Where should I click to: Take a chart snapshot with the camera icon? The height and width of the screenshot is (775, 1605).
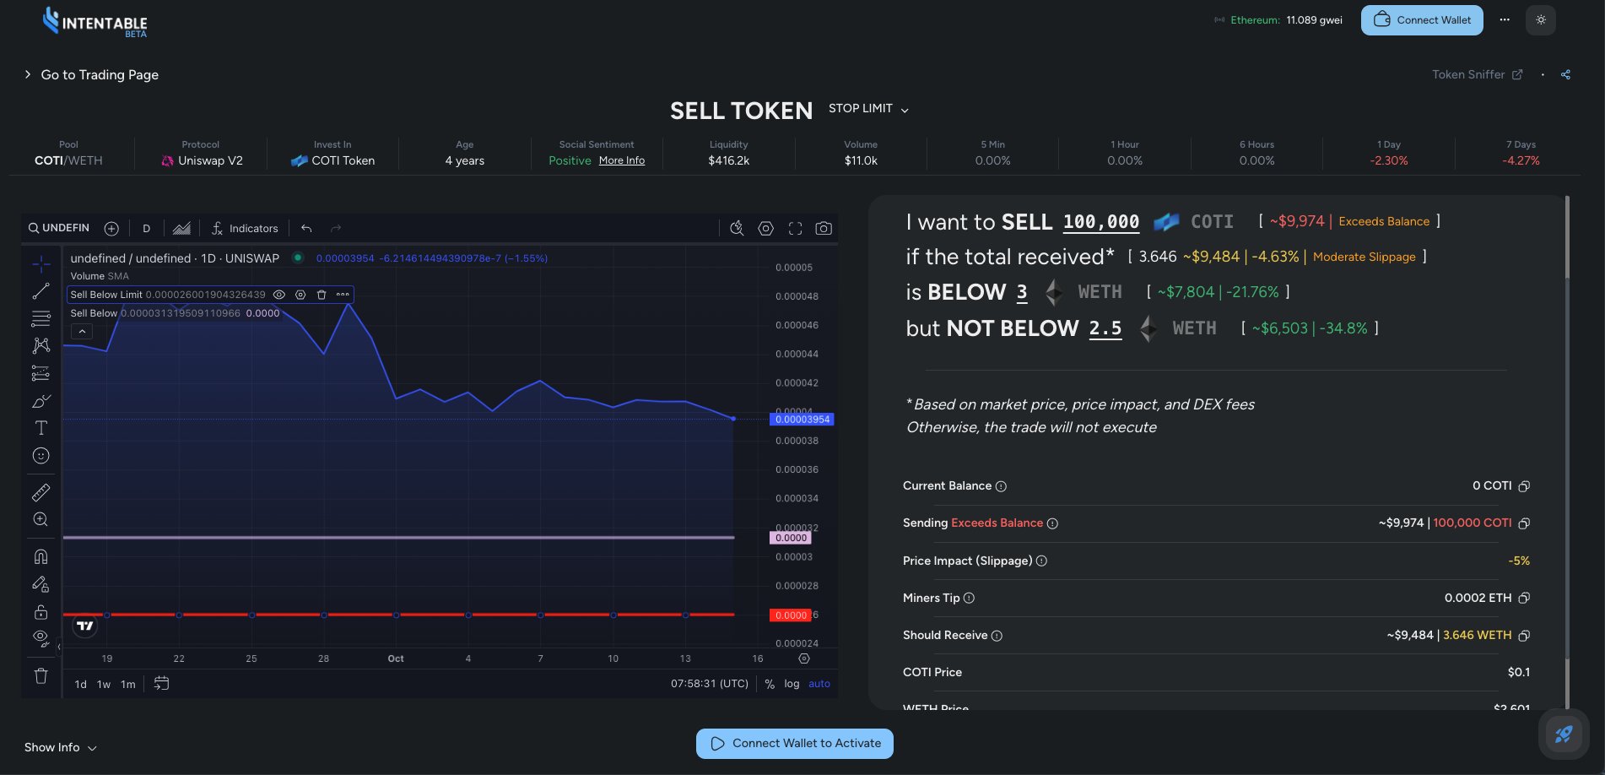click(824, 228)
